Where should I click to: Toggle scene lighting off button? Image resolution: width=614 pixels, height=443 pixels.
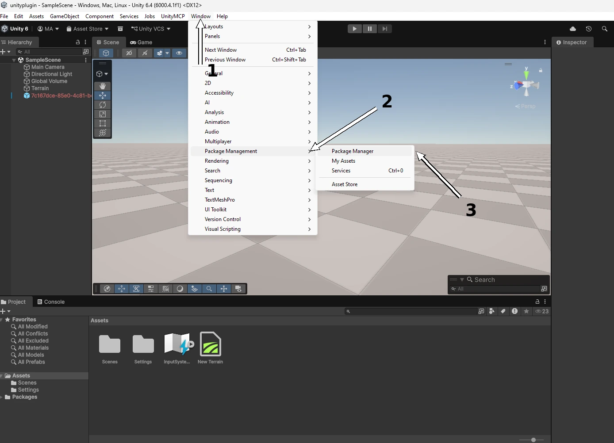[145, 53]
